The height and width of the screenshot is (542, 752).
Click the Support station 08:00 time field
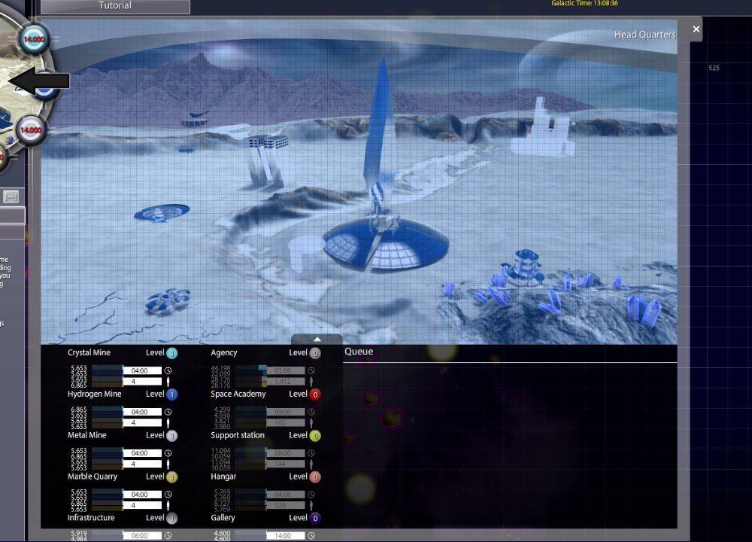(x=286, y=453)
